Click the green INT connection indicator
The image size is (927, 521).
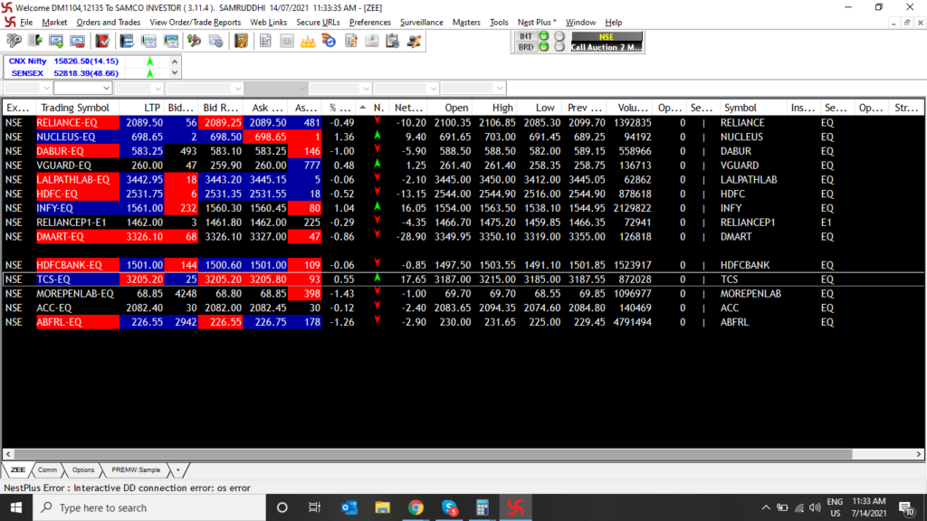543,36
